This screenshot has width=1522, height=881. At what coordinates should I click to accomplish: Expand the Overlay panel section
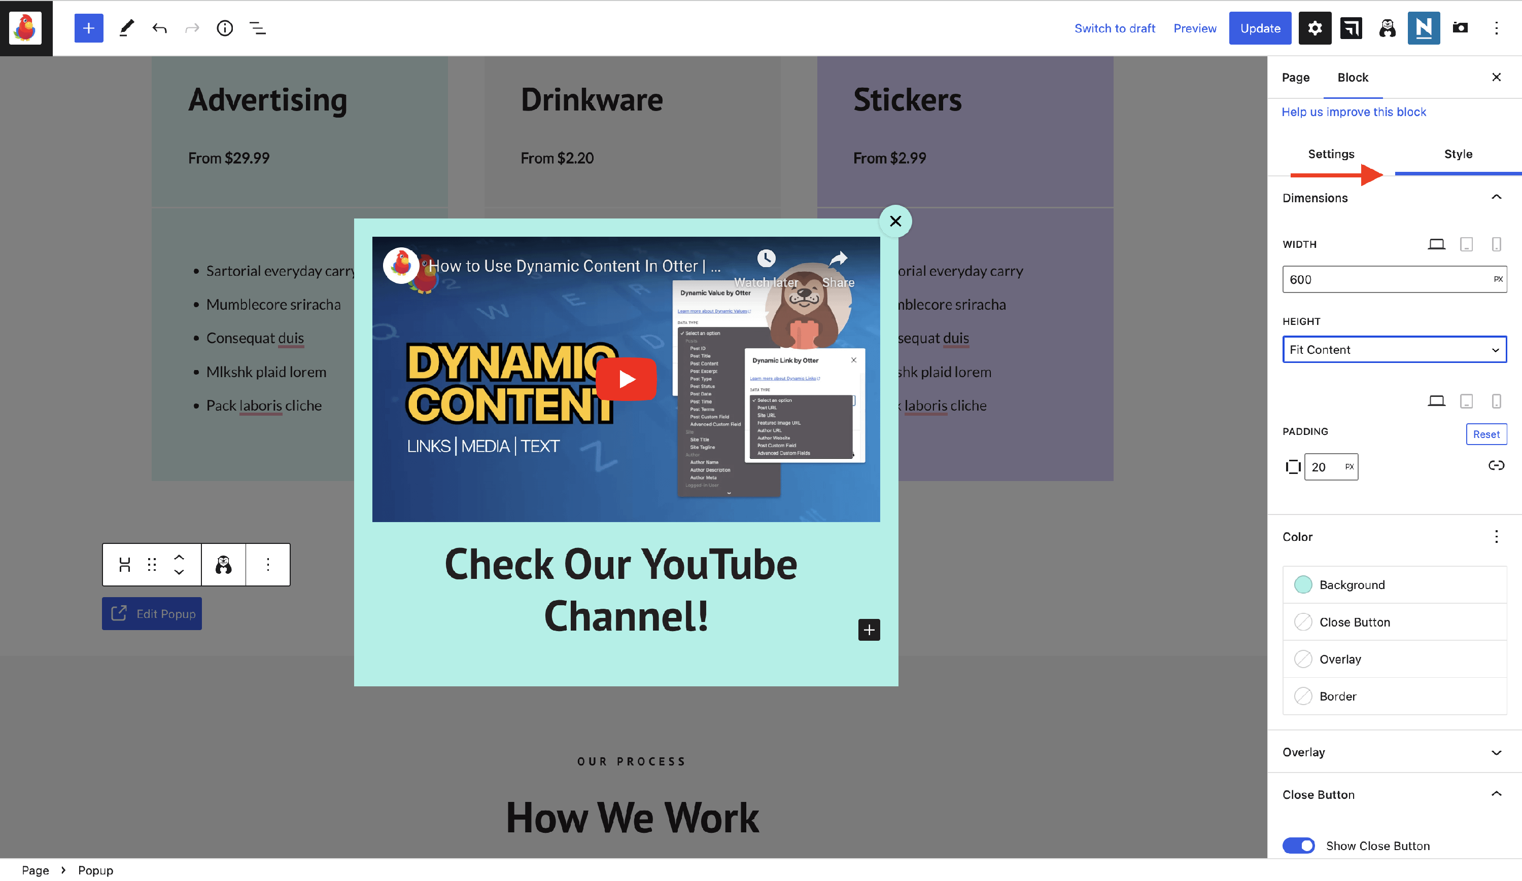(x=1394, y=752)
